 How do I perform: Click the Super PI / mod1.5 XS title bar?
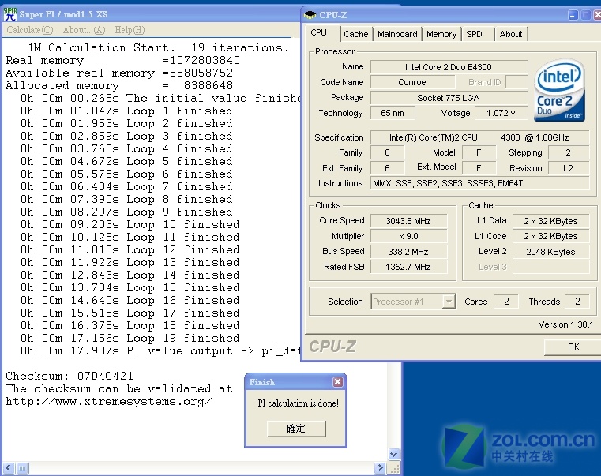(x=153, y=14)
